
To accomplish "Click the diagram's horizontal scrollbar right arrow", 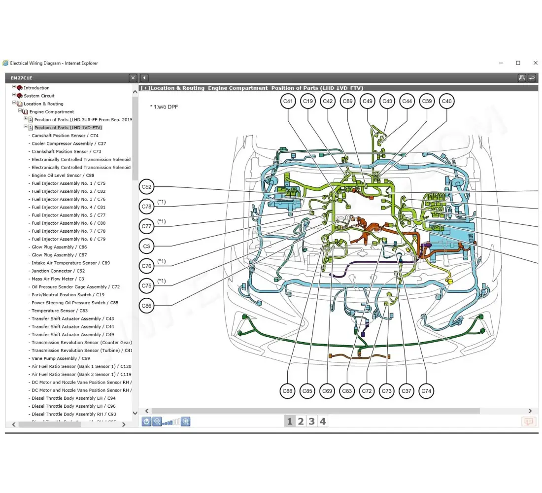I will point(530,411).
